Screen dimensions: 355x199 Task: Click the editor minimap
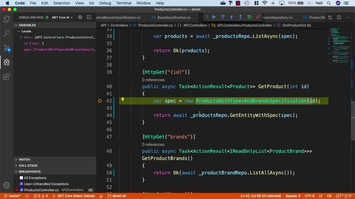pyautogui.click(x=339, y=45)
